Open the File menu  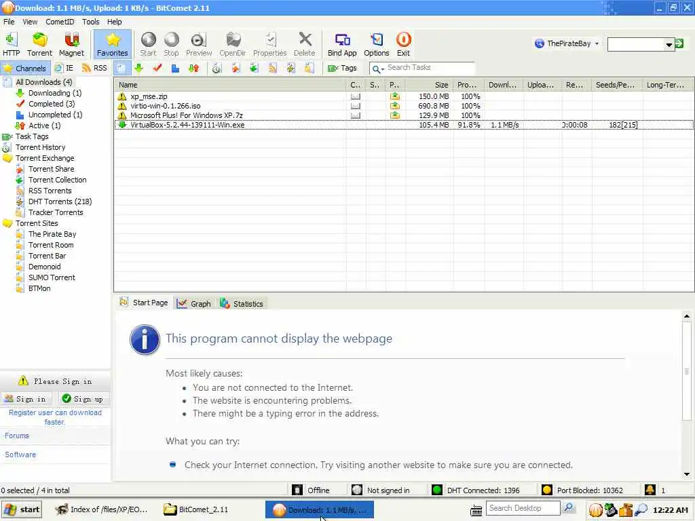tap(9, 22)
